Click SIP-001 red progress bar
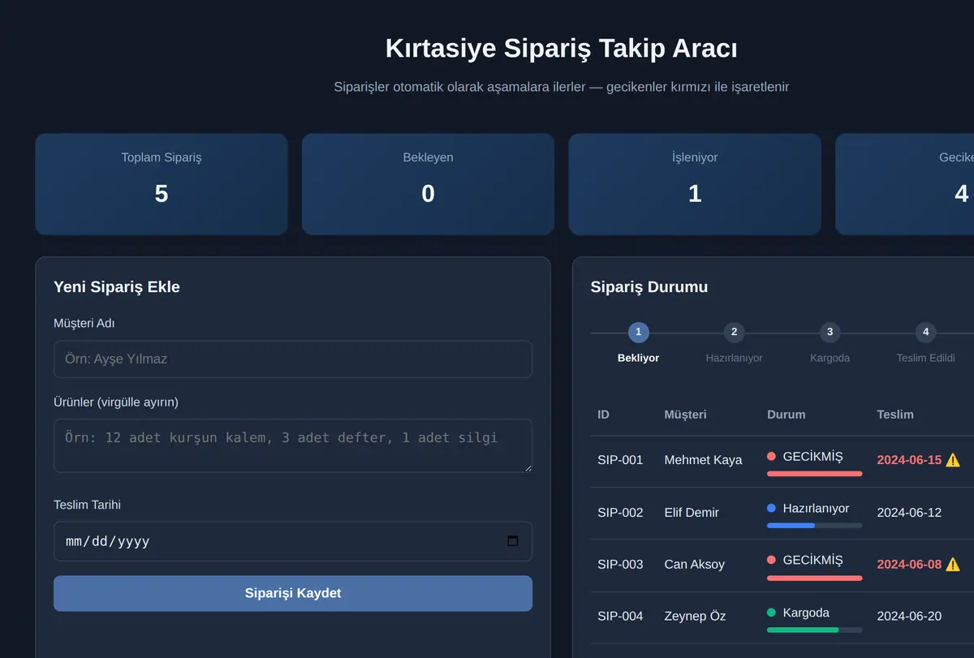The width and height of the screenshot is (974, 658). pyautogui.click(x=814, y=473)
